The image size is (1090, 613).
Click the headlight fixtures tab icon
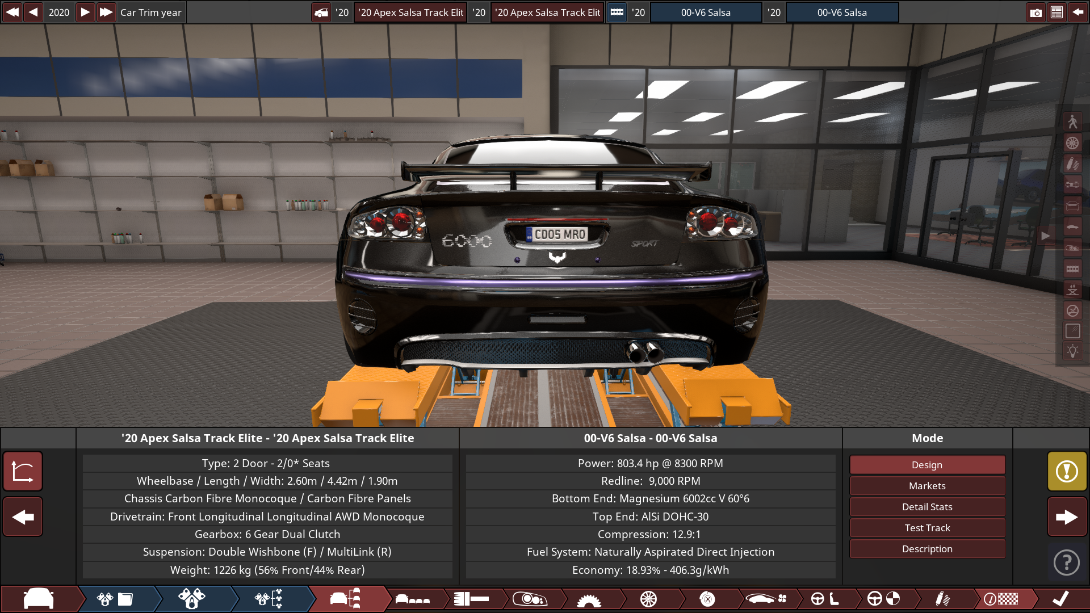pos(529,599)
